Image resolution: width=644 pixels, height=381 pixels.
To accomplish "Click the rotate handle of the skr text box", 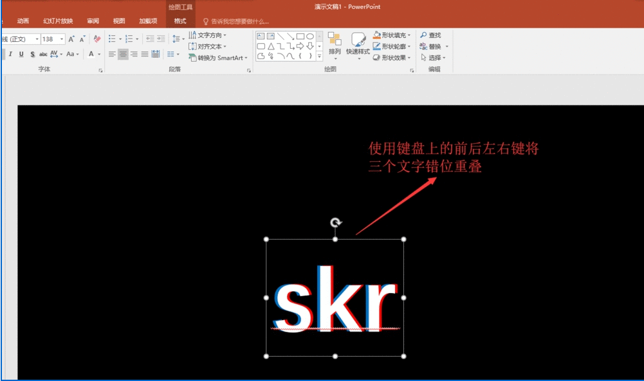I will click(x=335, y=222).
